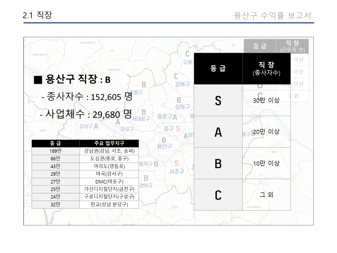Select the 'DMC(마포구)' cell

[109, 182]
